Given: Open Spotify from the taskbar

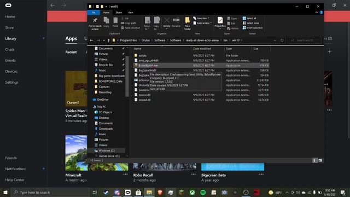Looking at the screenshot, I should click(x=203, y=192).
